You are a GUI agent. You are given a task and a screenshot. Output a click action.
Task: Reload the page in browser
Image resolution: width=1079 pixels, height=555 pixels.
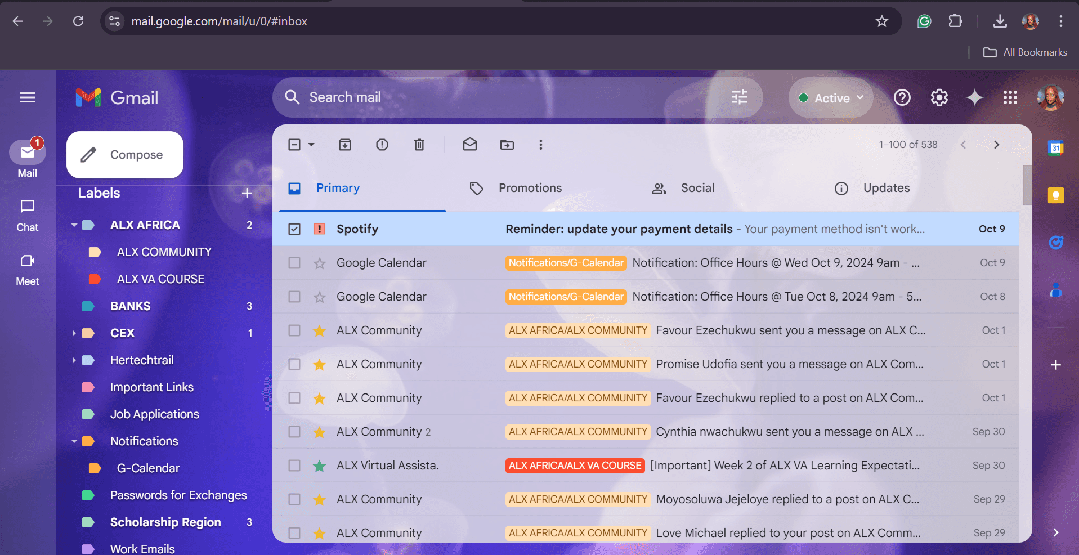pos(78,21)
